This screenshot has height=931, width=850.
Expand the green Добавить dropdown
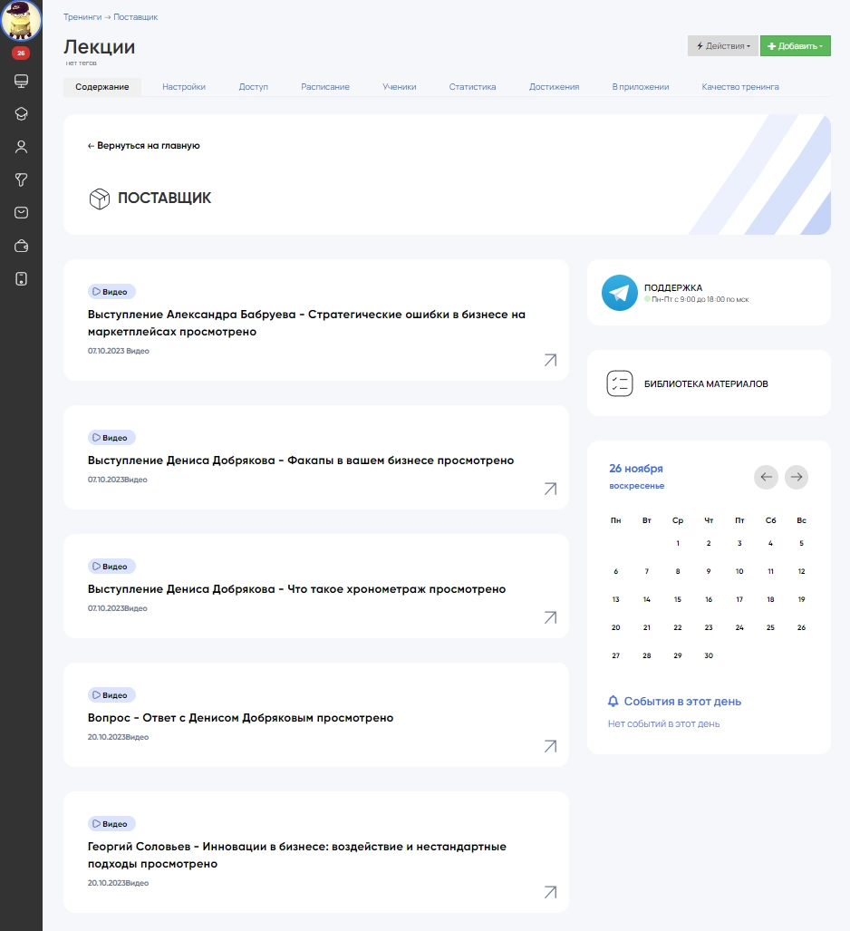click(x=796, y=45)
